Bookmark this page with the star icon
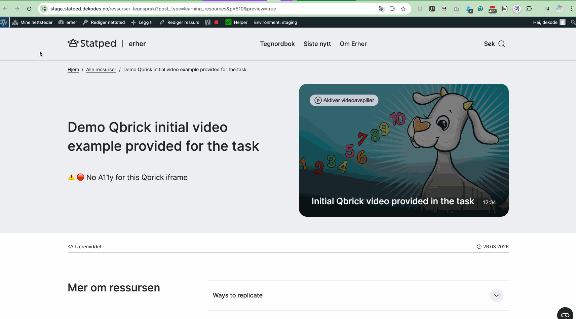Image resolution: width=576 pixels, height=319 pixels. (403, 9)
